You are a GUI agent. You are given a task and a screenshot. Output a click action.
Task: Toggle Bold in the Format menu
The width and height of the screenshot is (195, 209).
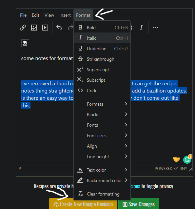[102, 28]
